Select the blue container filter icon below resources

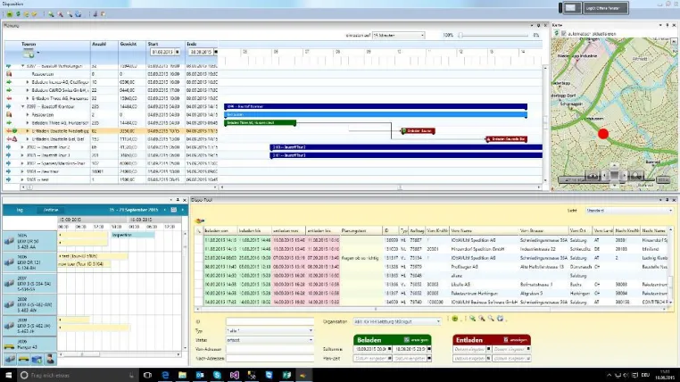point(37,359)
